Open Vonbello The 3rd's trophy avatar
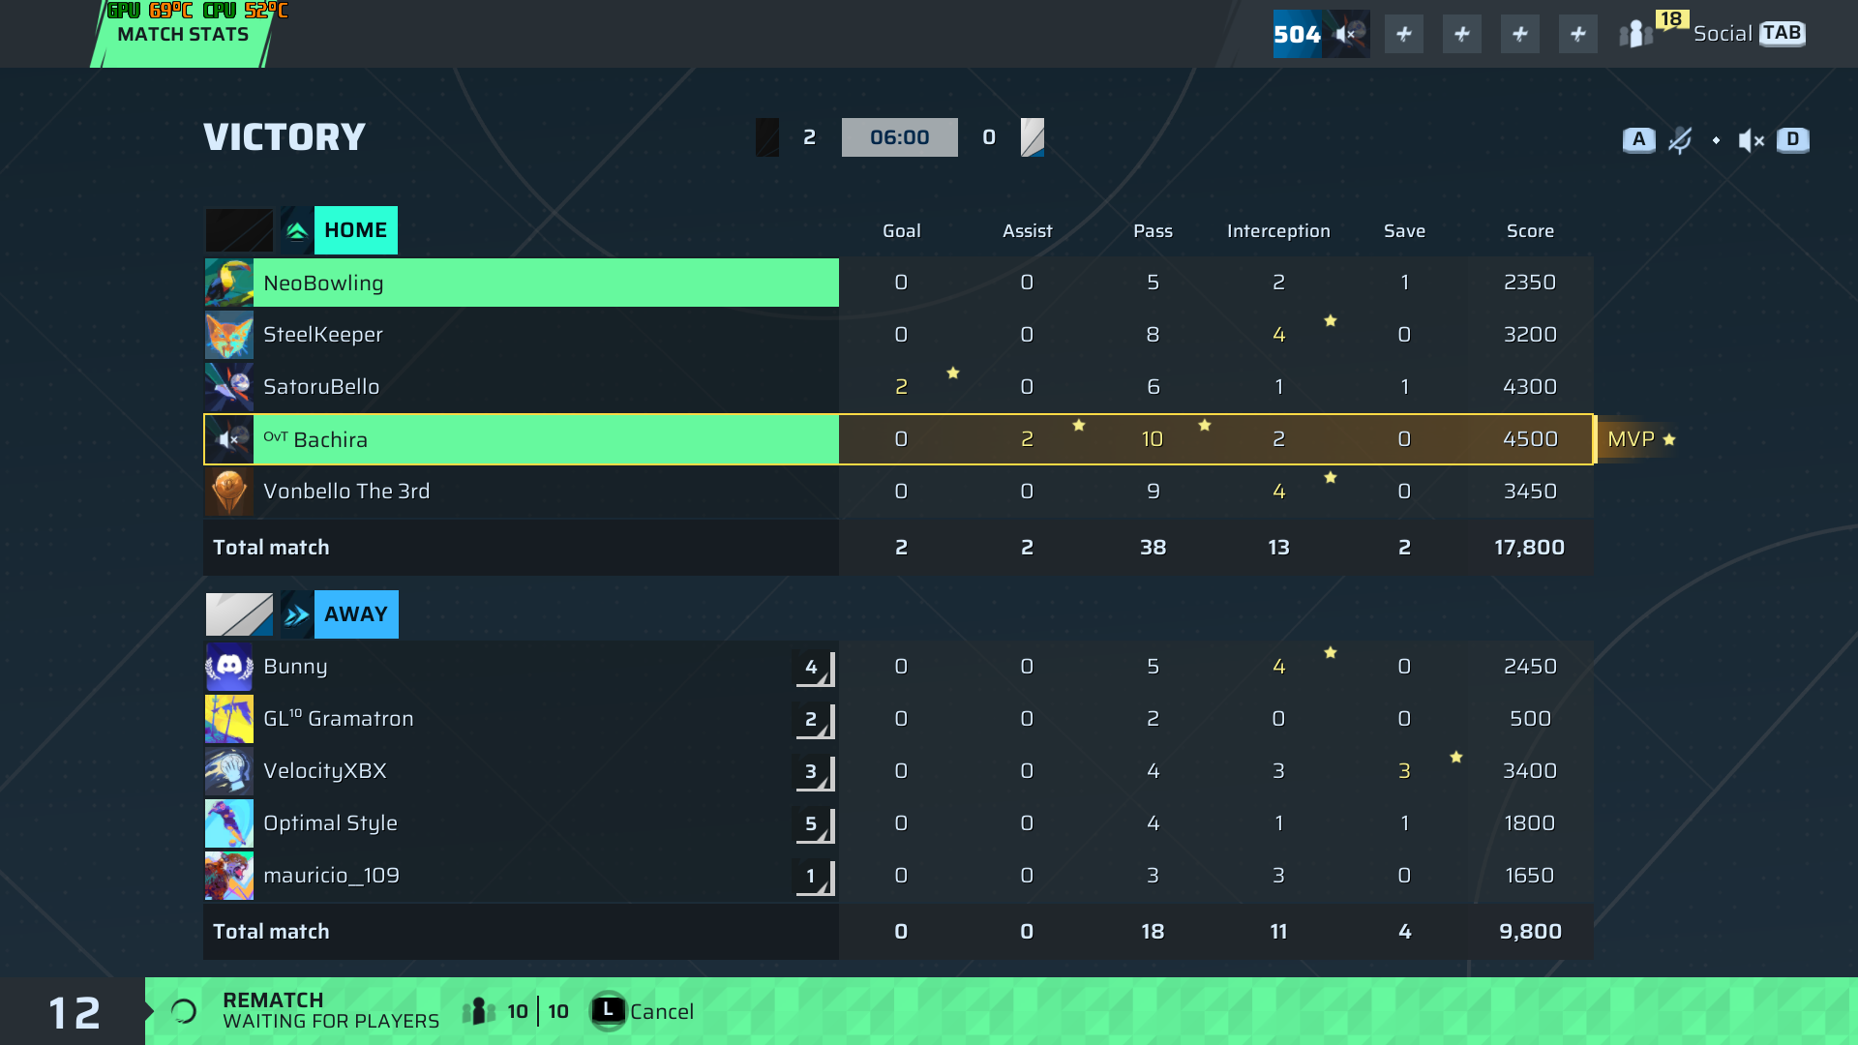Image resolution: width=1858 pixels, height=1045 pixels. click(x=229, y=492)
